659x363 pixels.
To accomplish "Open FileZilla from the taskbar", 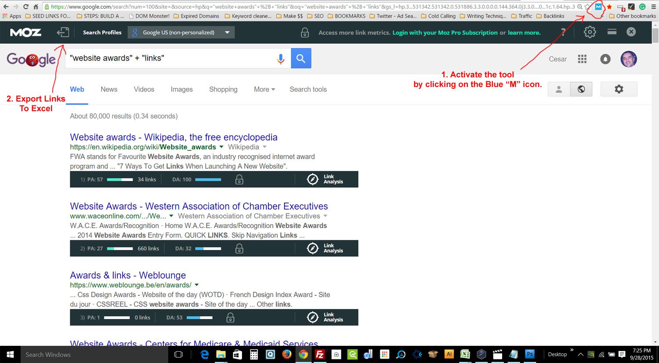I will pos(320,354).
